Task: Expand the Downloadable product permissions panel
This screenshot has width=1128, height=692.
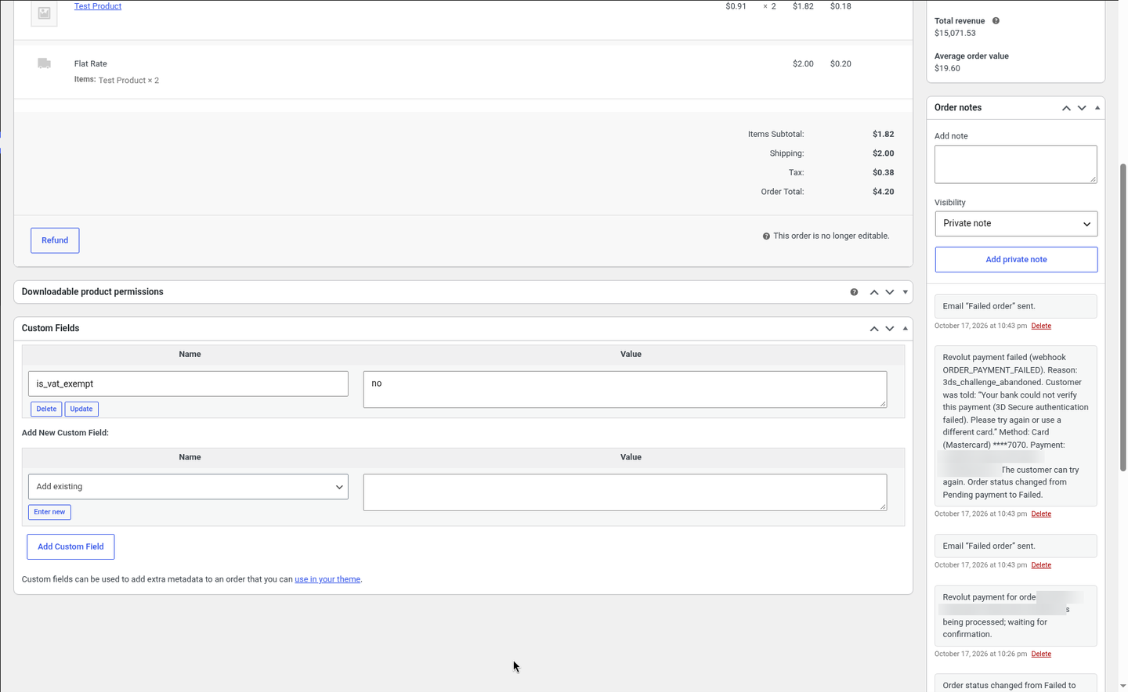Action: point(906,292)
